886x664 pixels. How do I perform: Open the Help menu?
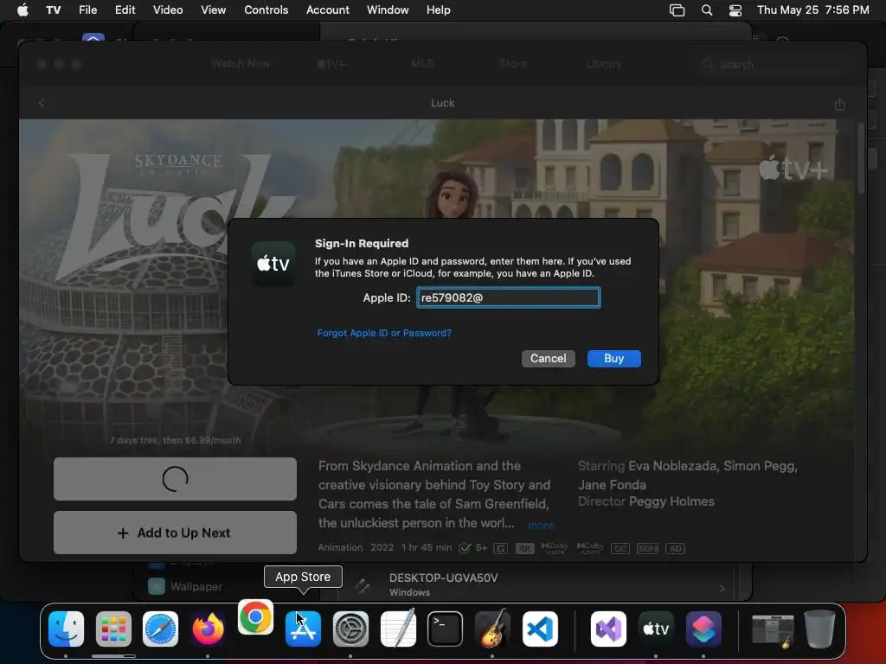[438, 10]
